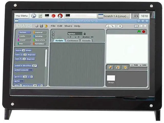Open the go to target dropdown
Screen dimensions: 164x123
tap(22, 81)
